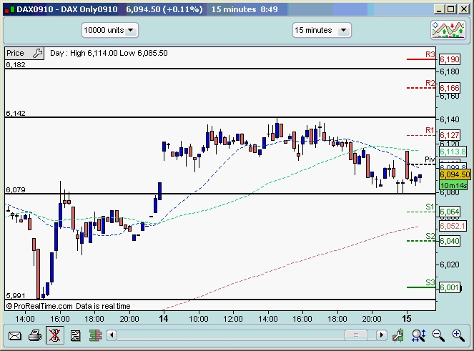474x351 pixels.
Task: Minimize the DAX0910 chart window
Action: click(x=439, y=9)
